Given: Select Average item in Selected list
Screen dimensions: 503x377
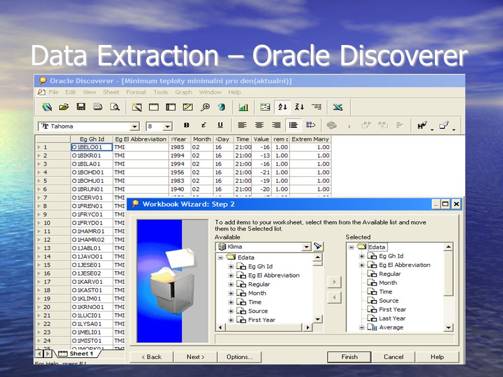Looking at the screenshot, I should pyautogui.click(x=391, y=327).
